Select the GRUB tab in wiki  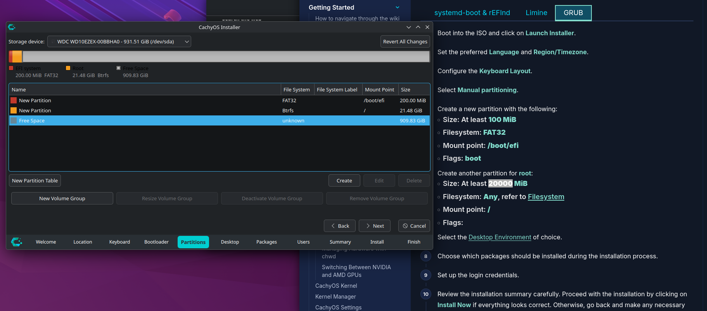pyautogui.click(x=573, y=13)
